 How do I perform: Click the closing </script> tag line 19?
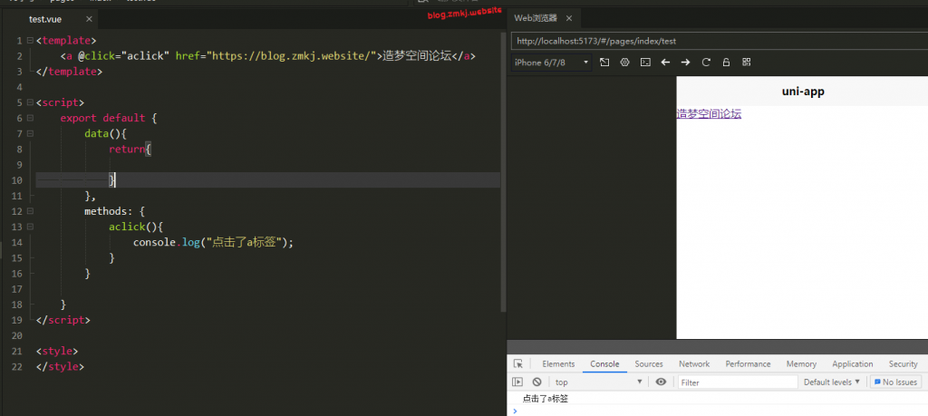pyautogui.click(x=63, y=320)
